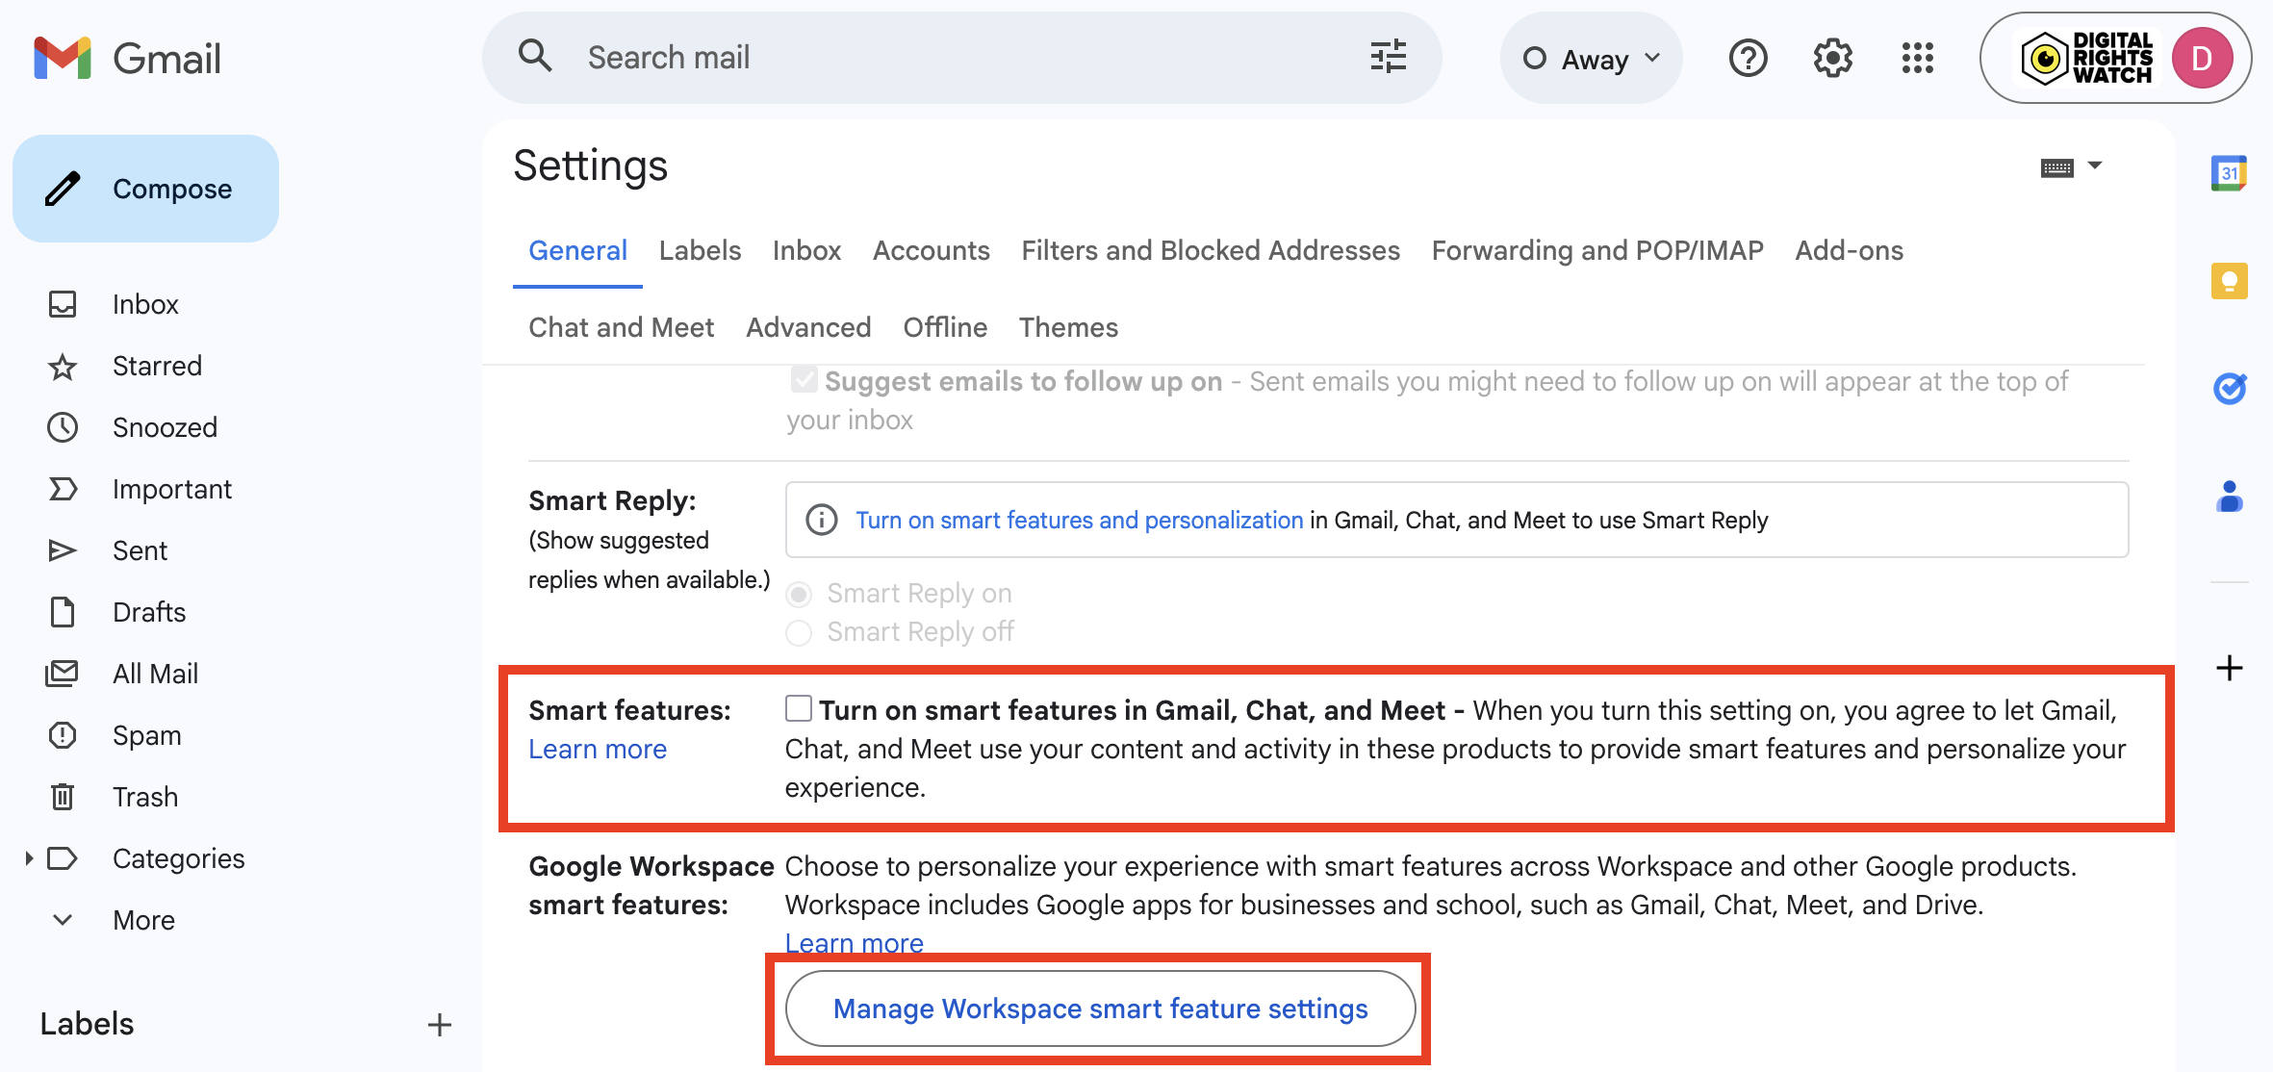Image resolution: width=2273 pixels, height=1072 pixels.
Task: Open Google Calendar side panel
Action: click(2229, 173)
